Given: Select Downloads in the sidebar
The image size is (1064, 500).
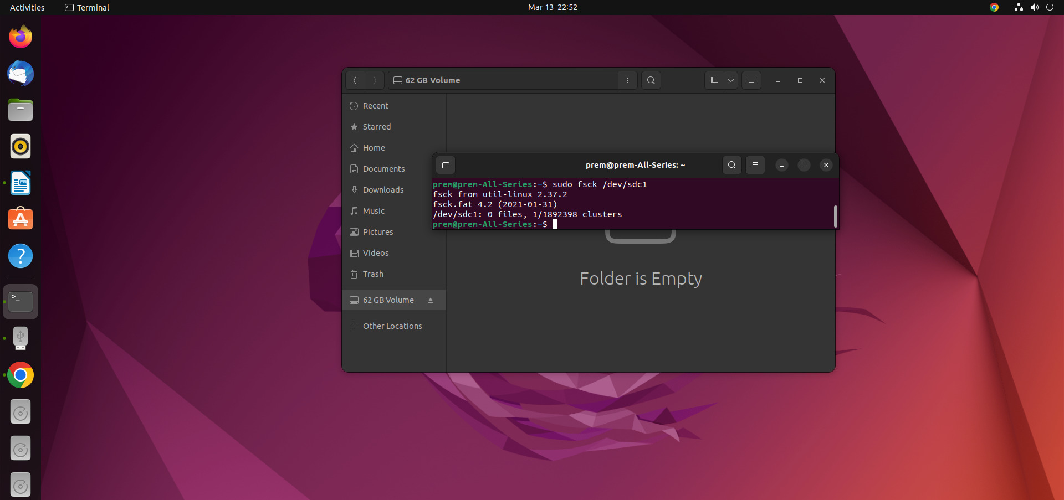Looking at the screenshot, I should 383,190.
